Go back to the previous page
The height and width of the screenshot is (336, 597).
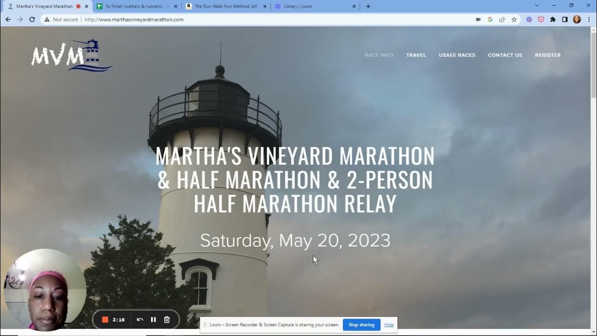click(8, 20)
